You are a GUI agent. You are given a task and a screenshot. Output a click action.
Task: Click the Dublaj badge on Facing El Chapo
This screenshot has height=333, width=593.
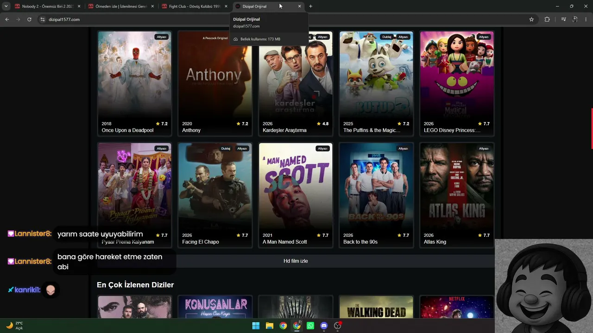226,148
